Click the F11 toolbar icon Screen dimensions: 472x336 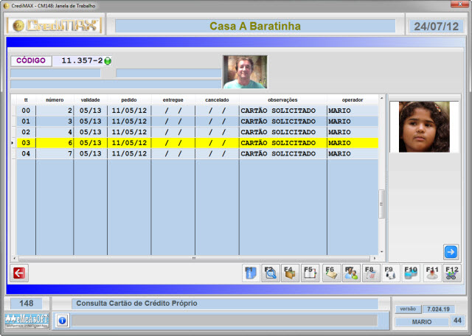(431, 273)
